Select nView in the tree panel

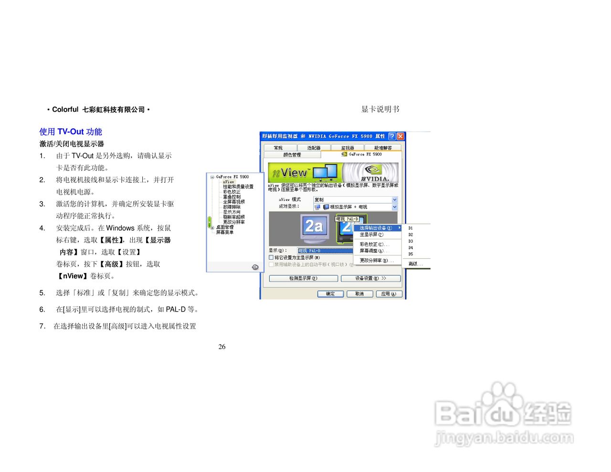pos(229,182)
